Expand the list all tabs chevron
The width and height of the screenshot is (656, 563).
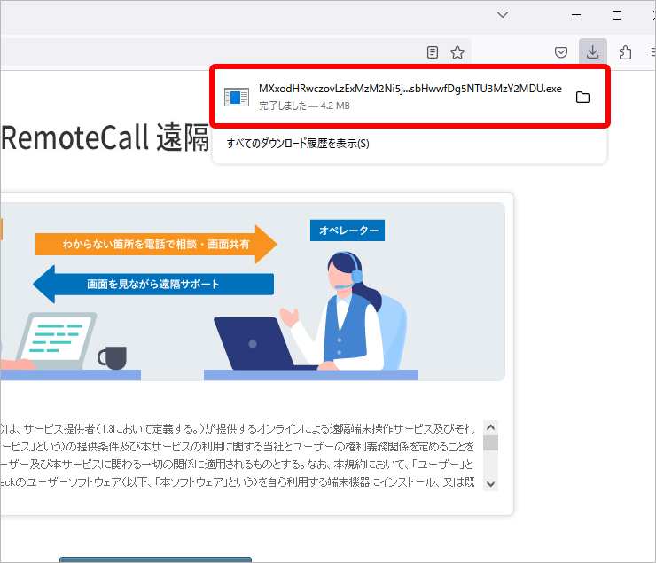click(503, 15)
